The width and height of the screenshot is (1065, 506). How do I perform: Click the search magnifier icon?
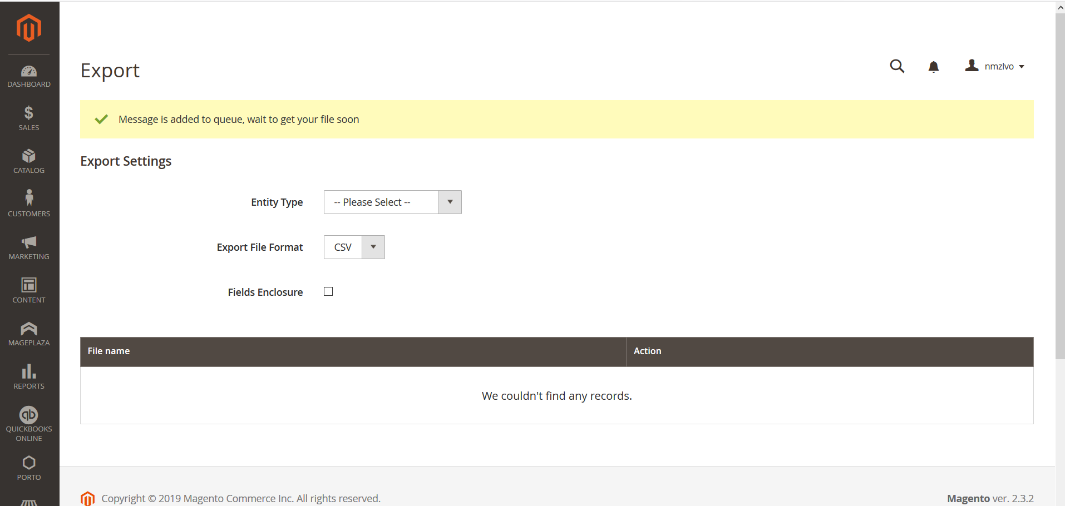tap(896, 66)
